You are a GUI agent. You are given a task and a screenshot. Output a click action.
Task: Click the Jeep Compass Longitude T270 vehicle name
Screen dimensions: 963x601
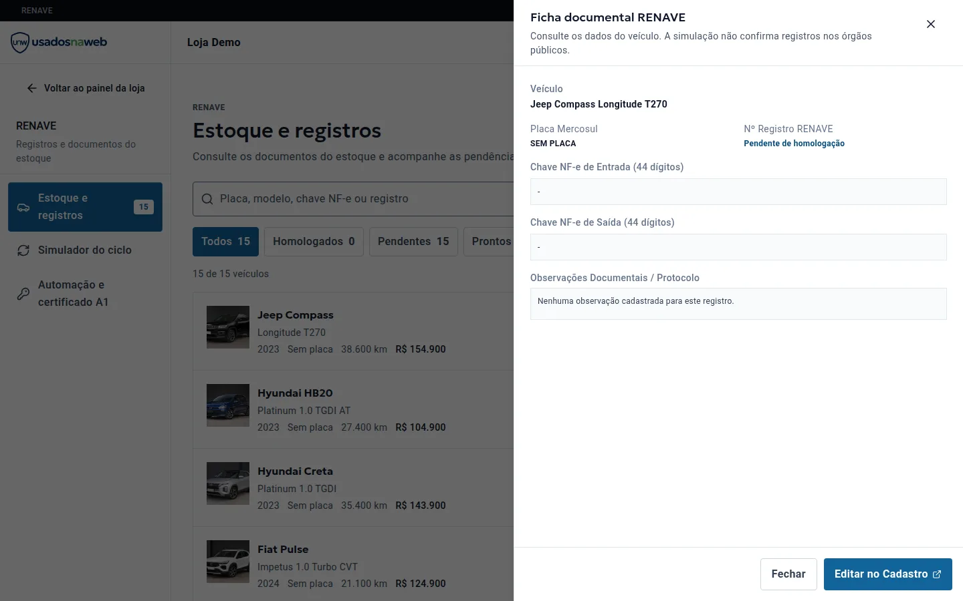pos(599,104)
